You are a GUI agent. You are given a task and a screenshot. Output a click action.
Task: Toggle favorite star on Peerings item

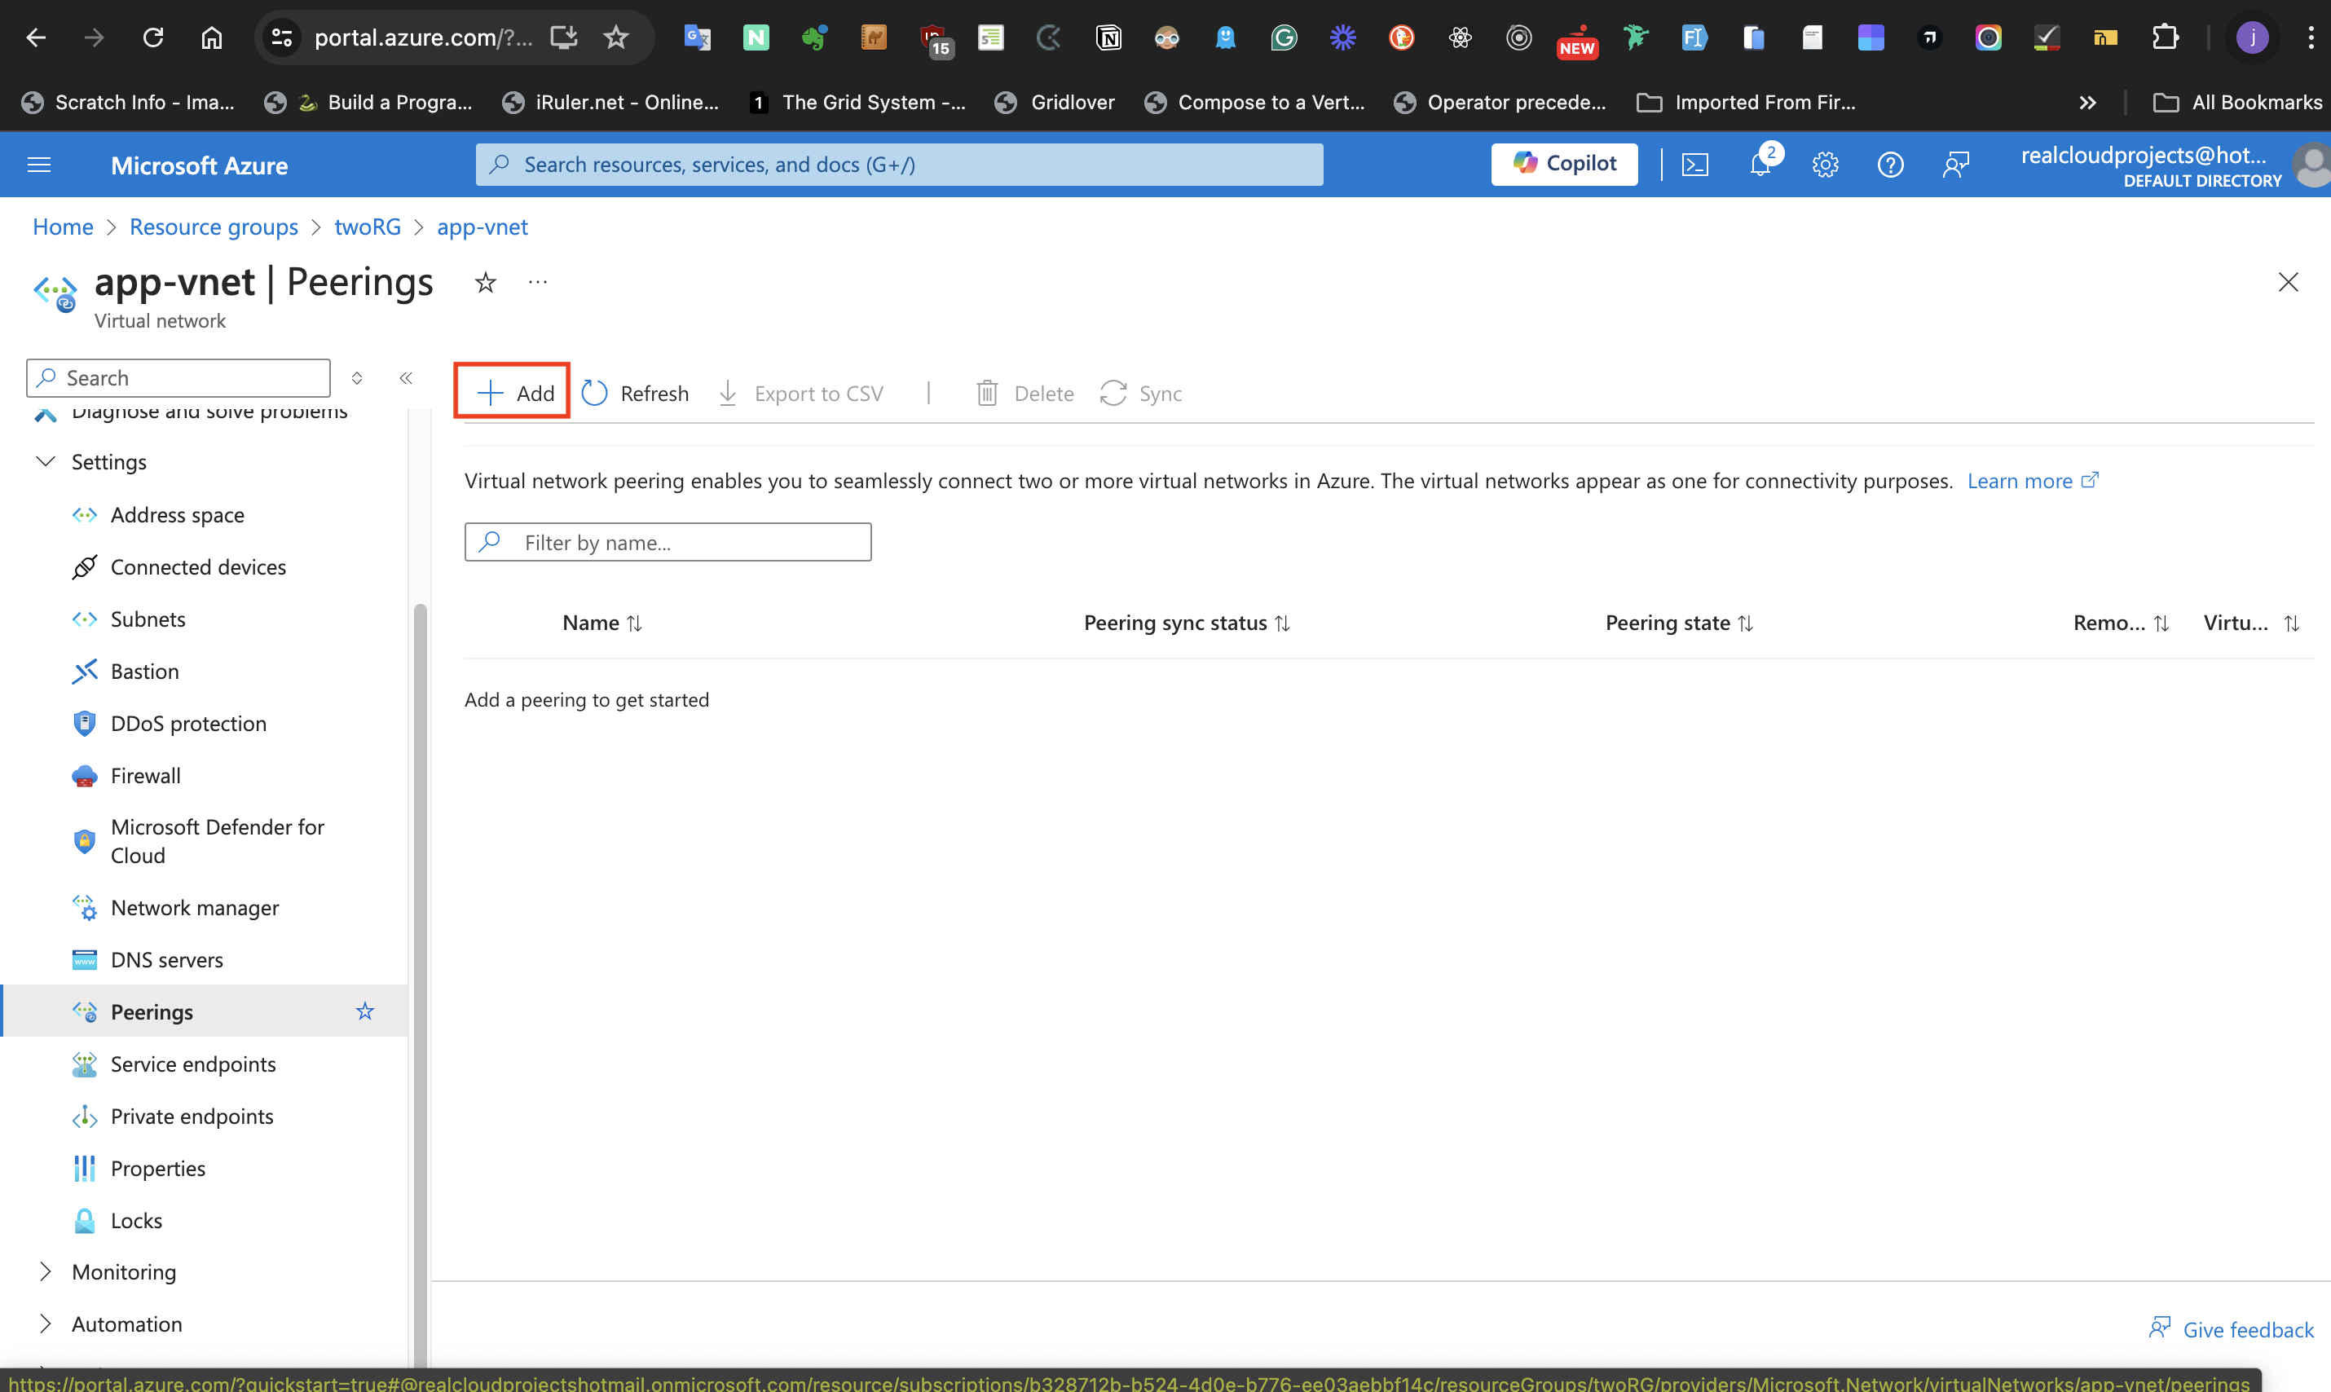point(365,1011)
